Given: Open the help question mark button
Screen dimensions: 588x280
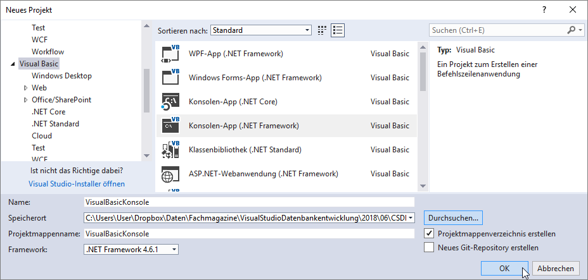Looking at the screenshot, I should click(544, 10).
